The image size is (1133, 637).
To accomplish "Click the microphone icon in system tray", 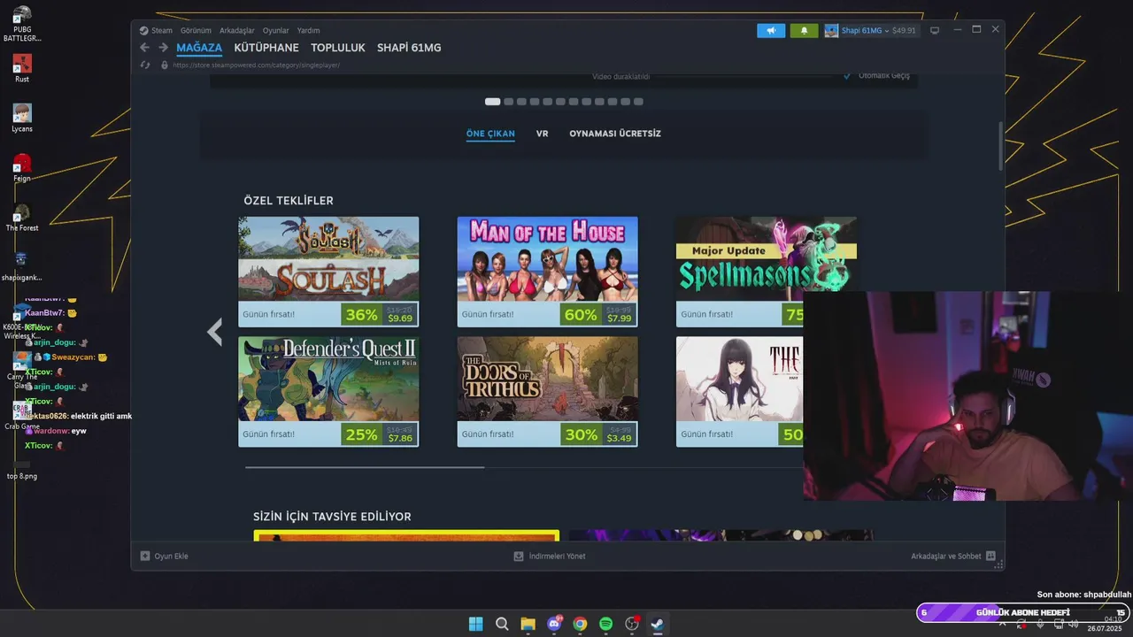I will click(1040, 624).
